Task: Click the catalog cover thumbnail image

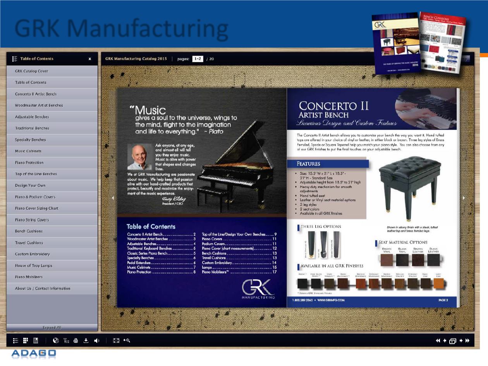Action: pos(395,43)
